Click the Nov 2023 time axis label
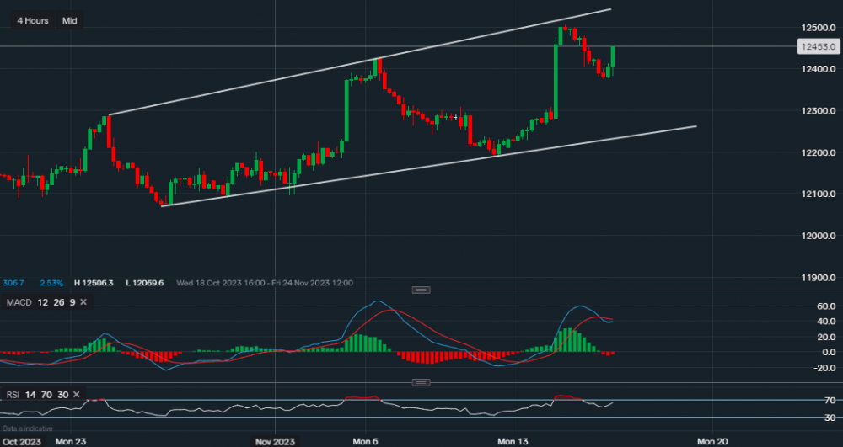 (275, 440)
